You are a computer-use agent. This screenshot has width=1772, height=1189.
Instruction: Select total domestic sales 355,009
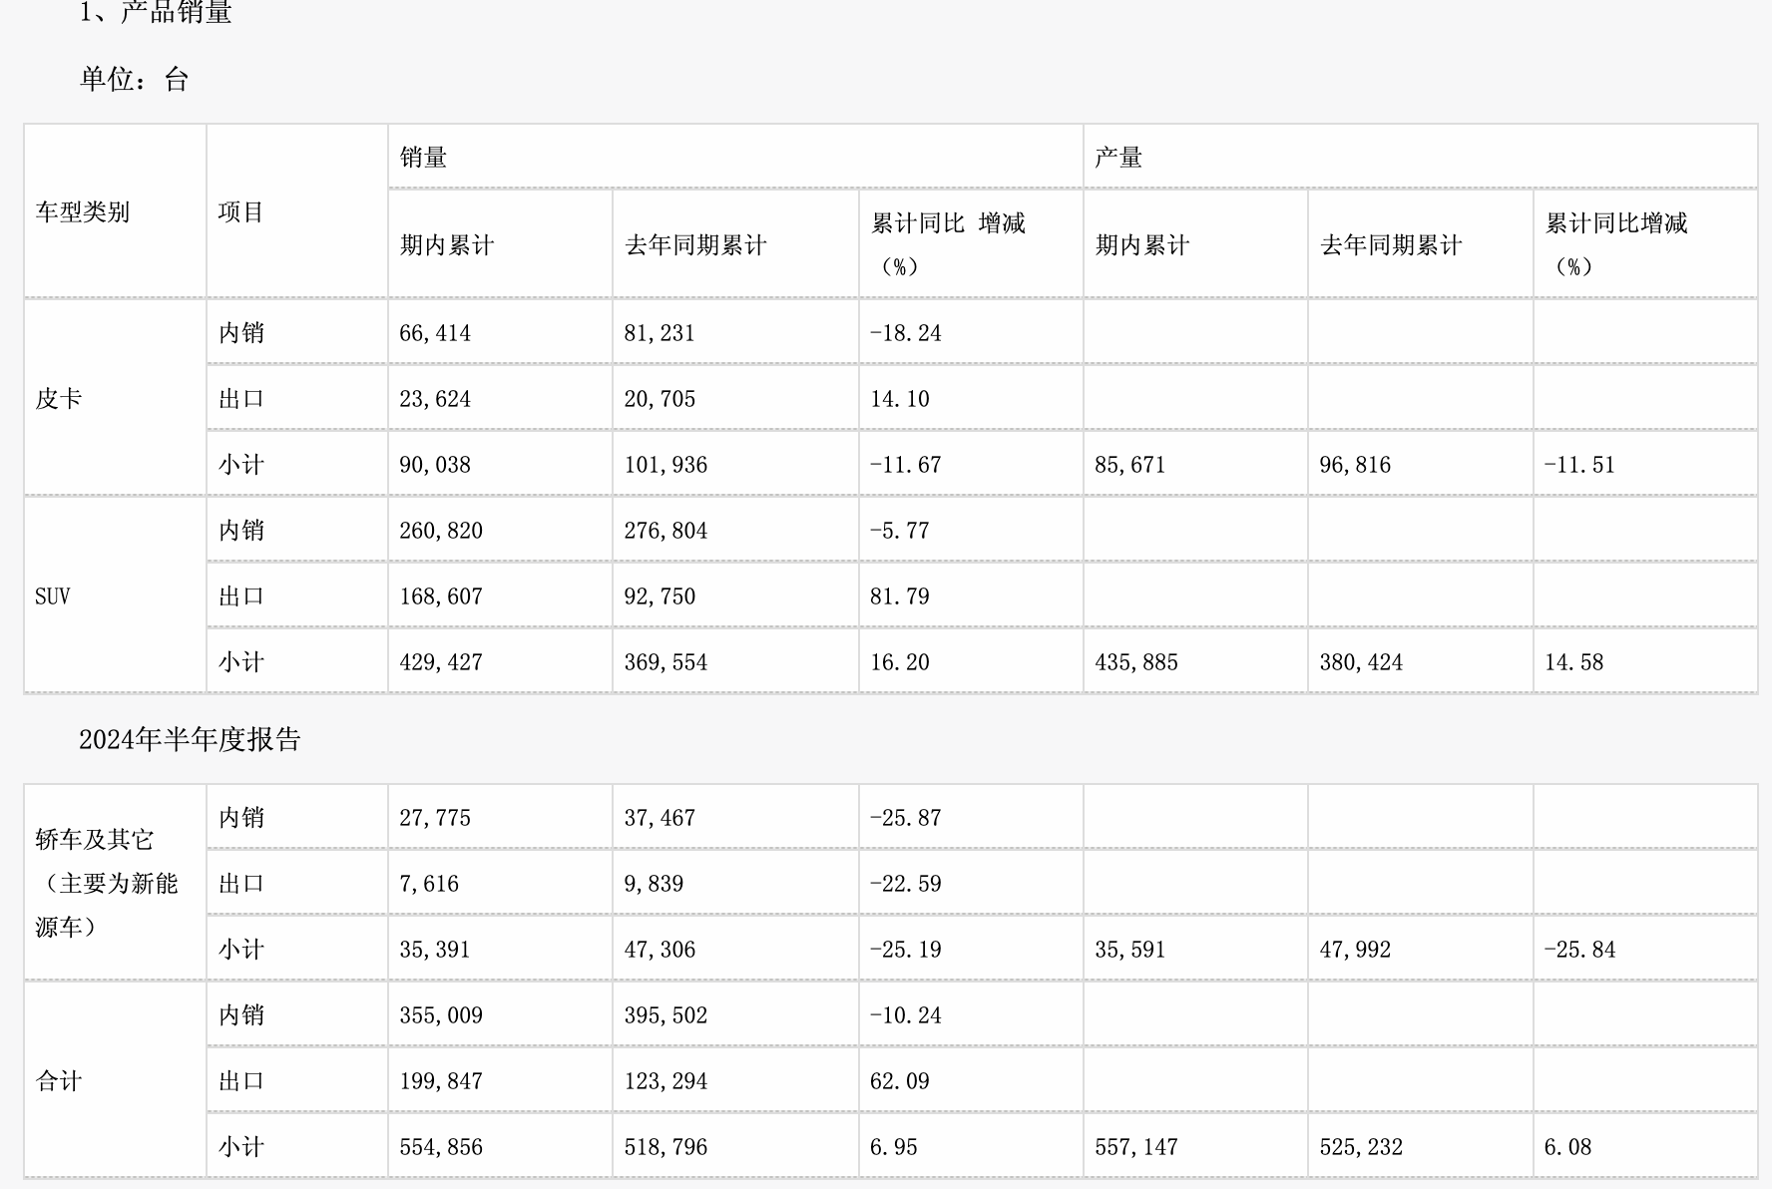(441, 1015)
